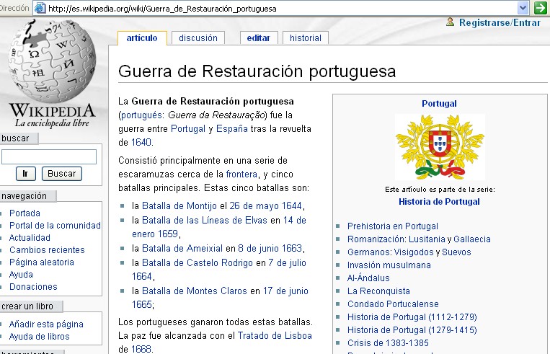Open the Suevos link
This screenshot has height=354, width=550.
click(456, 252)
